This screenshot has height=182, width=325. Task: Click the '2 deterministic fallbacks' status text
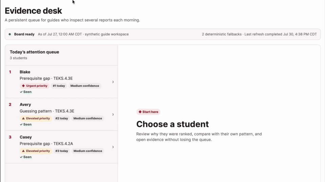[x=221, y=34]
